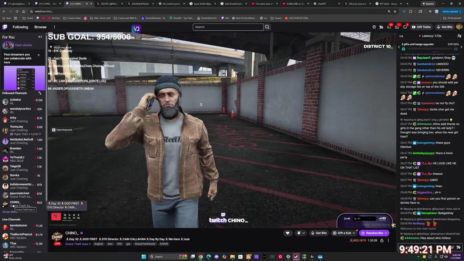Open the Following tab
This screenshot has height=261, width=464.
pos(20,27)
